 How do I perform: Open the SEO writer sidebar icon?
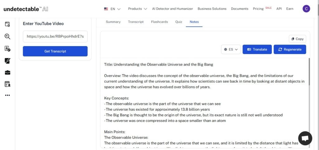coord(7,84)
